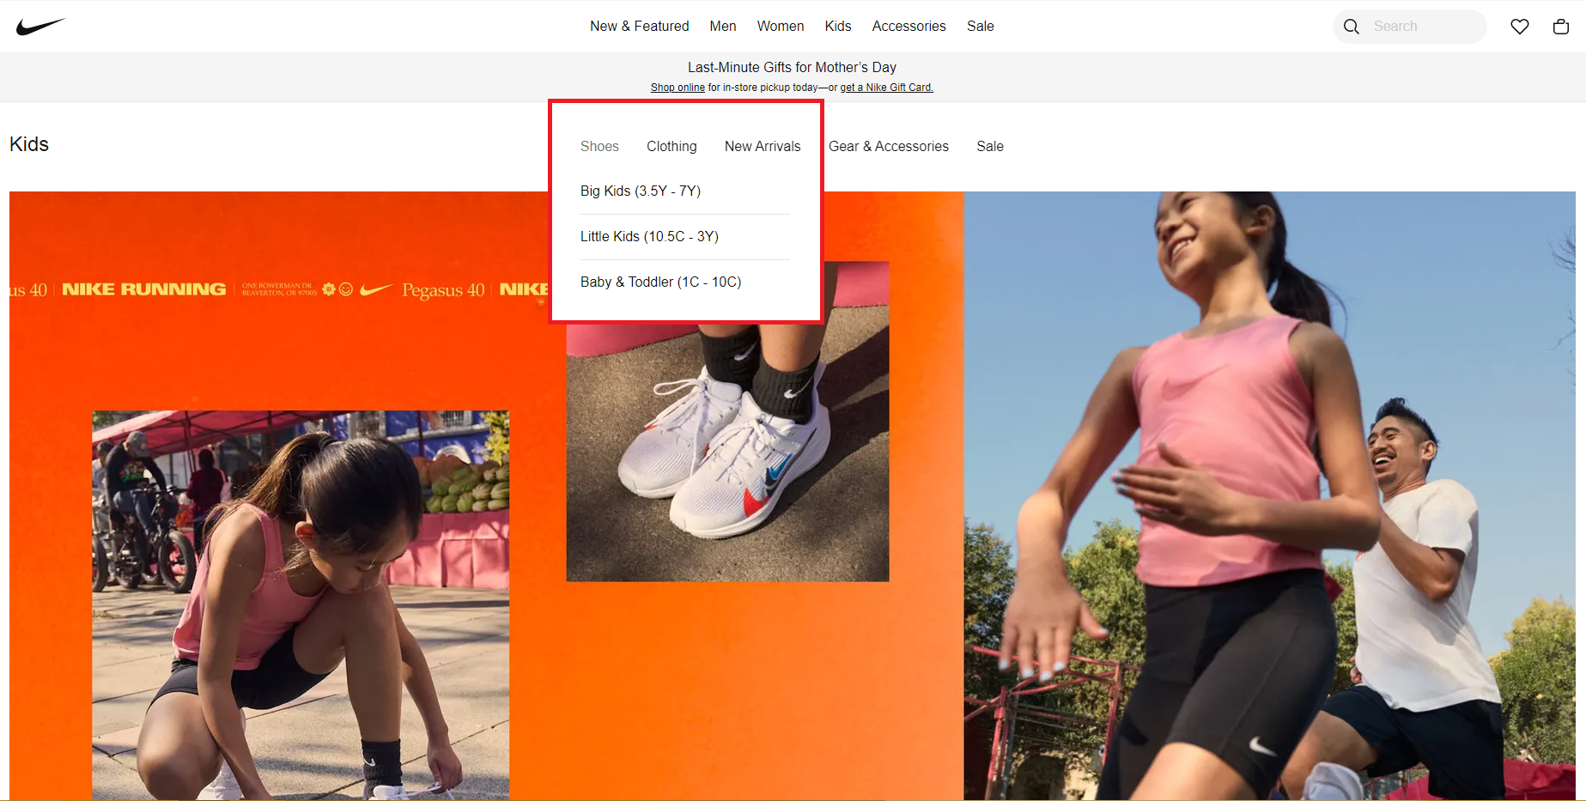Open the Kids menu in the navbar
Screen dimensions: 1586x801
click(837, 26)
